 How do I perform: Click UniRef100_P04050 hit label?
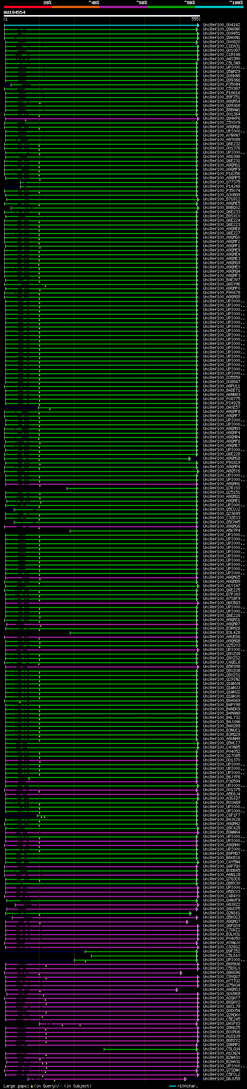[x=222, y=939]
